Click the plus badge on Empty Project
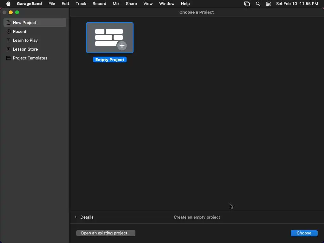 [x=122, y=46]
